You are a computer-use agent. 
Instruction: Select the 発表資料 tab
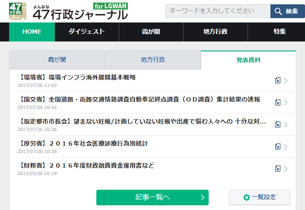[248, 60]
